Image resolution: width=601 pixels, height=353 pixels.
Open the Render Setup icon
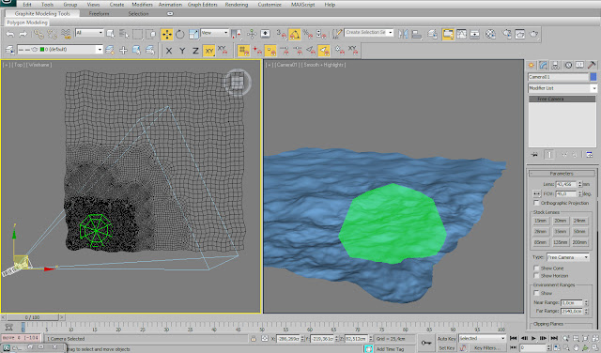506,34
